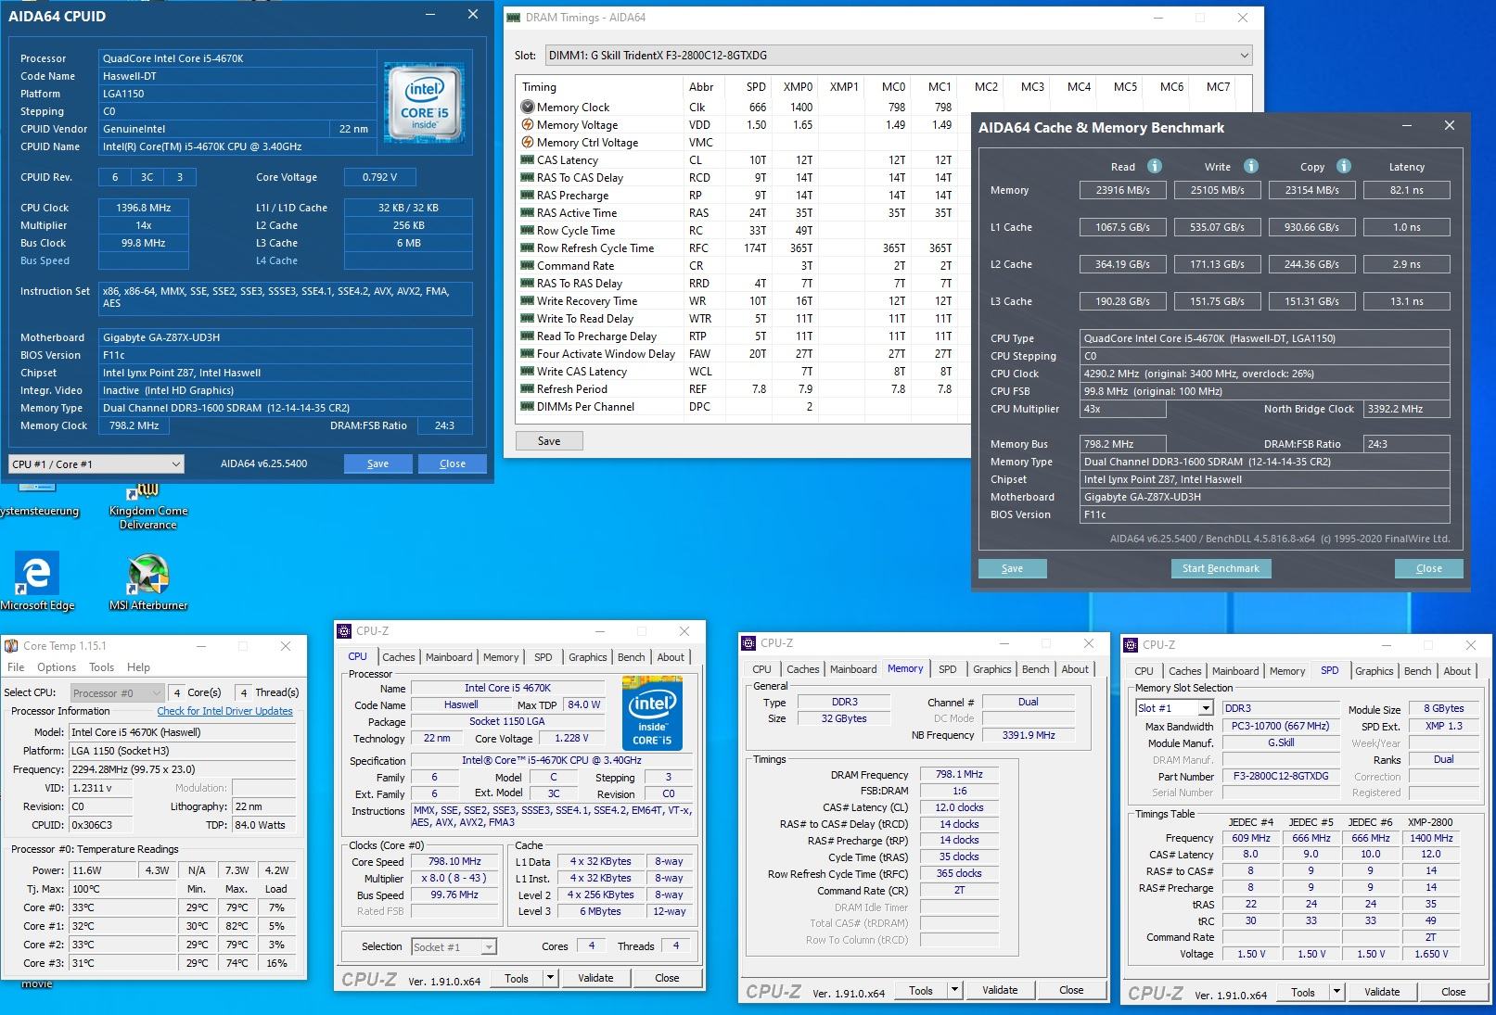Viewport: 1496px width, 1015px height.
Task: Open Help menu in Core Temp
Action: [138, 667]
